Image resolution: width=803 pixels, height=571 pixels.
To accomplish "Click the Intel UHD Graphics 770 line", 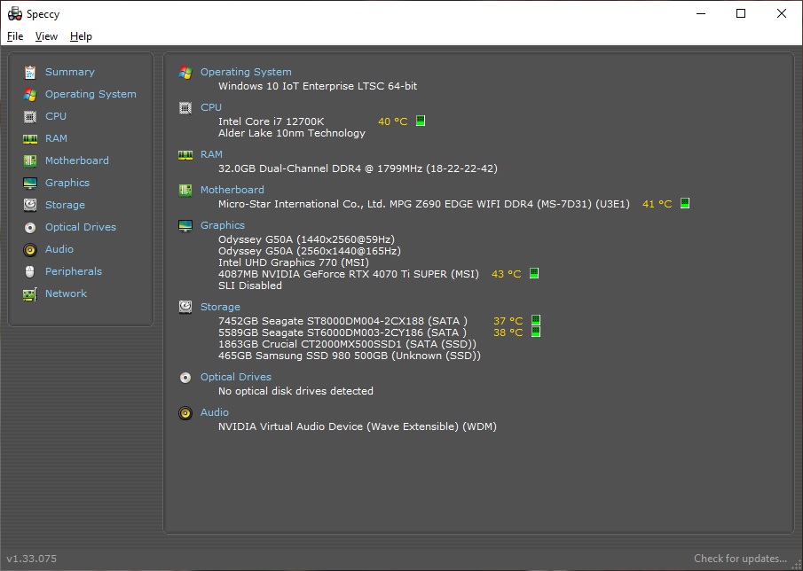I will pos(294,263).
